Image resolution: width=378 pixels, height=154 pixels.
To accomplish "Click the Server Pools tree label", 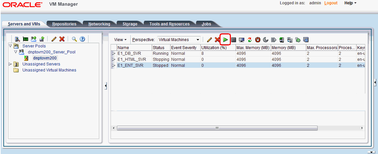I will tap(34, 46).
